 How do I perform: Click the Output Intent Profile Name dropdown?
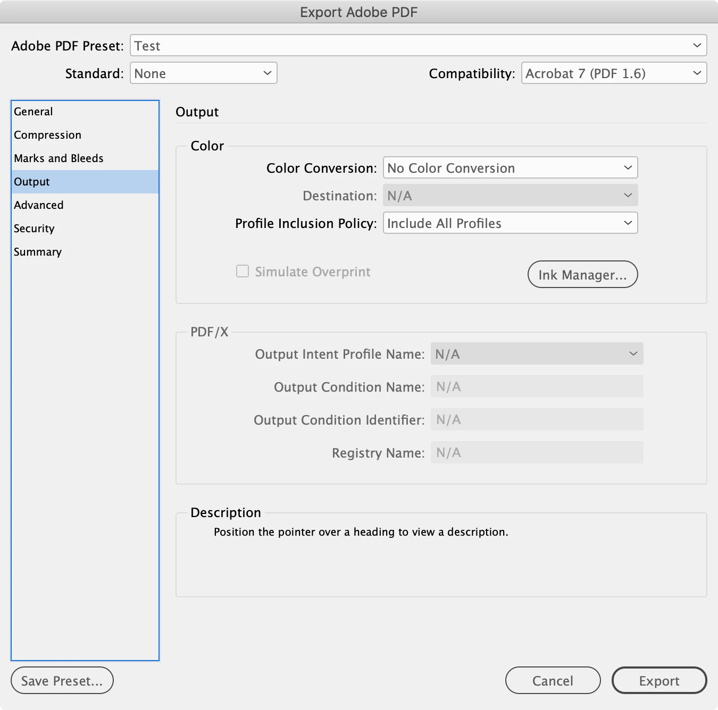pyautogui.click(x=537, y=354)
